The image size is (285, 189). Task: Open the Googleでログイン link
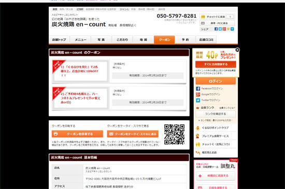[x=211, y=94]
